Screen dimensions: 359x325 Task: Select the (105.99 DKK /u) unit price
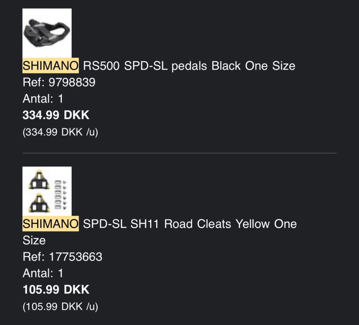click(60, 307)
